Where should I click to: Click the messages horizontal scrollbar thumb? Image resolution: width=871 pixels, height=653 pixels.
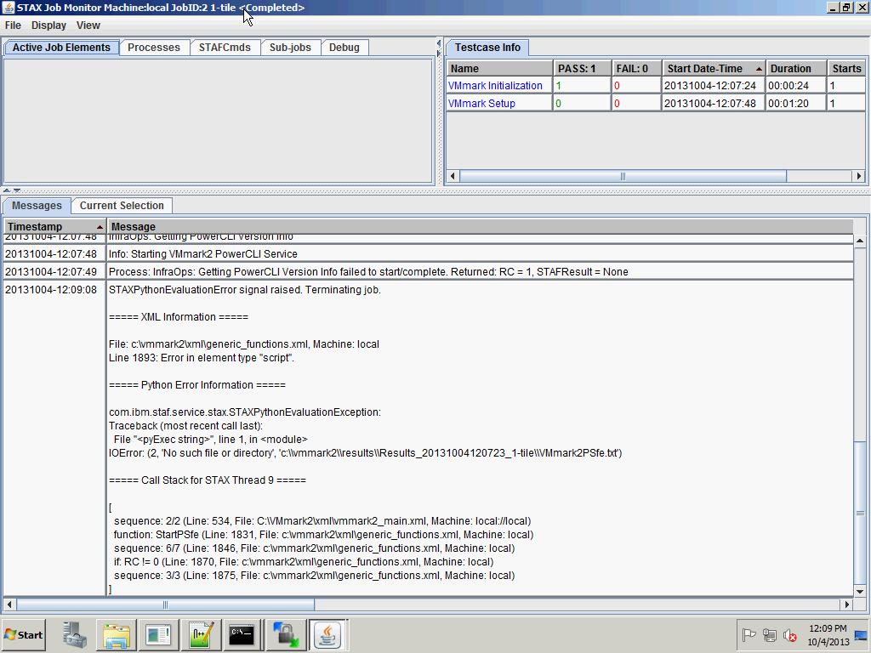click(165, 605)
